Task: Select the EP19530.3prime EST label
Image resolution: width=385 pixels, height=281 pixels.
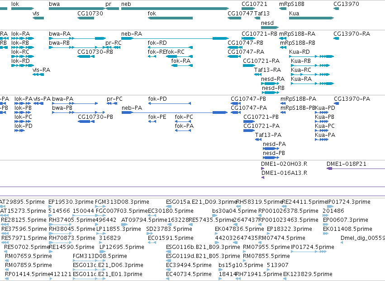Action: (x=71, y=202)
